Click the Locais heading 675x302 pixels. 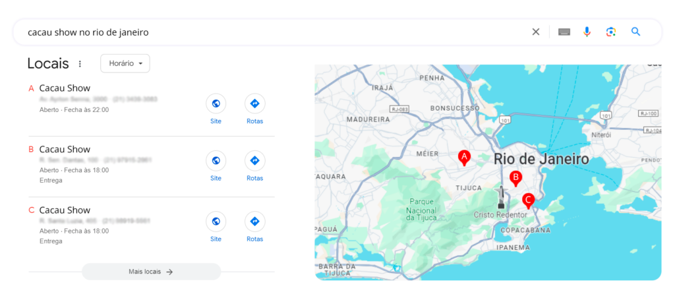[47, 63]
